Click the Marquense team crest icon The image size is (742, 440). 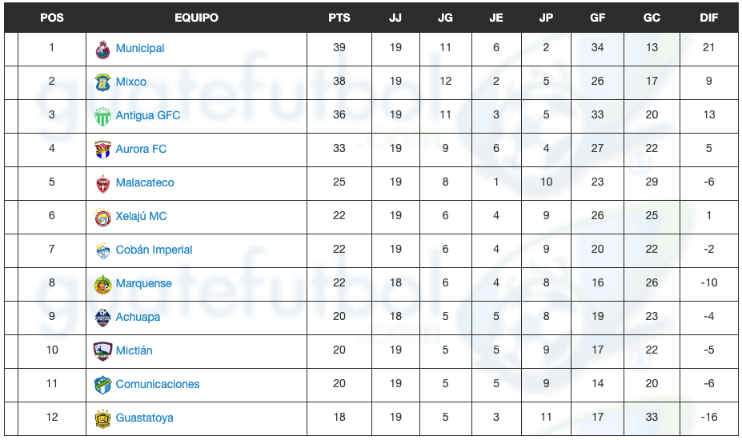pos(102,284)
